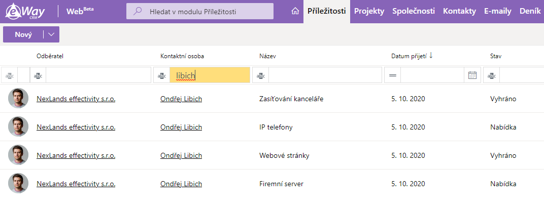This screenshot has height=213, width=544.
Task: Click the abc filter icon for Stav
Action: pos(492,75)
